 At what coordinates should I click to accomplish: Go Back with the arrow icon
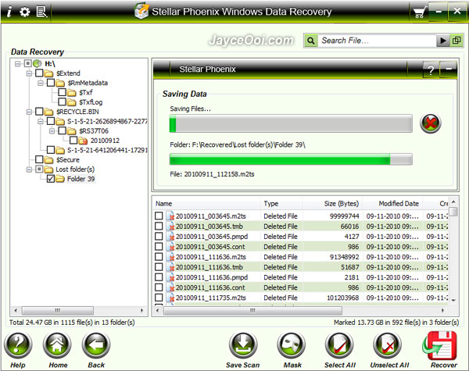coord(96,345)
